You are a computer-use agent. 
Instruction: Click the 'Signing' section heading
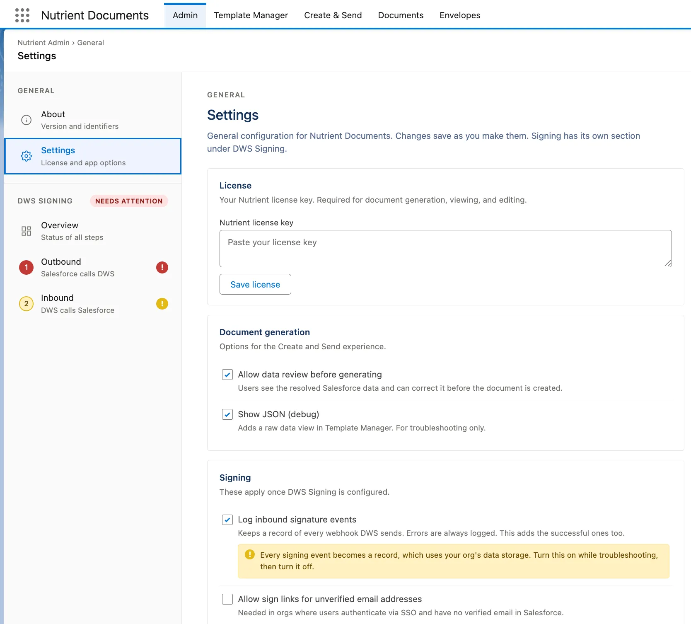coord(235,478)
